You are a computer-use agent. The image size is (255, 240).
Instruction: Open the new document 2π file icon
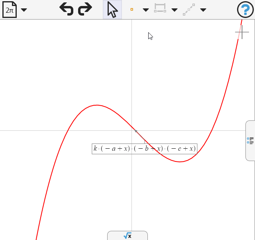pos(10,10)
